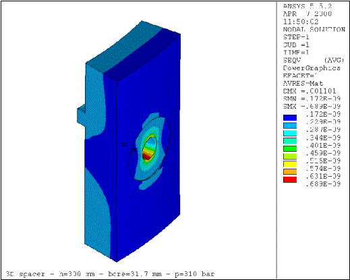Viewport: 350px width, 280px height.
Task: Click the red legend swatch
Action: 290,179
